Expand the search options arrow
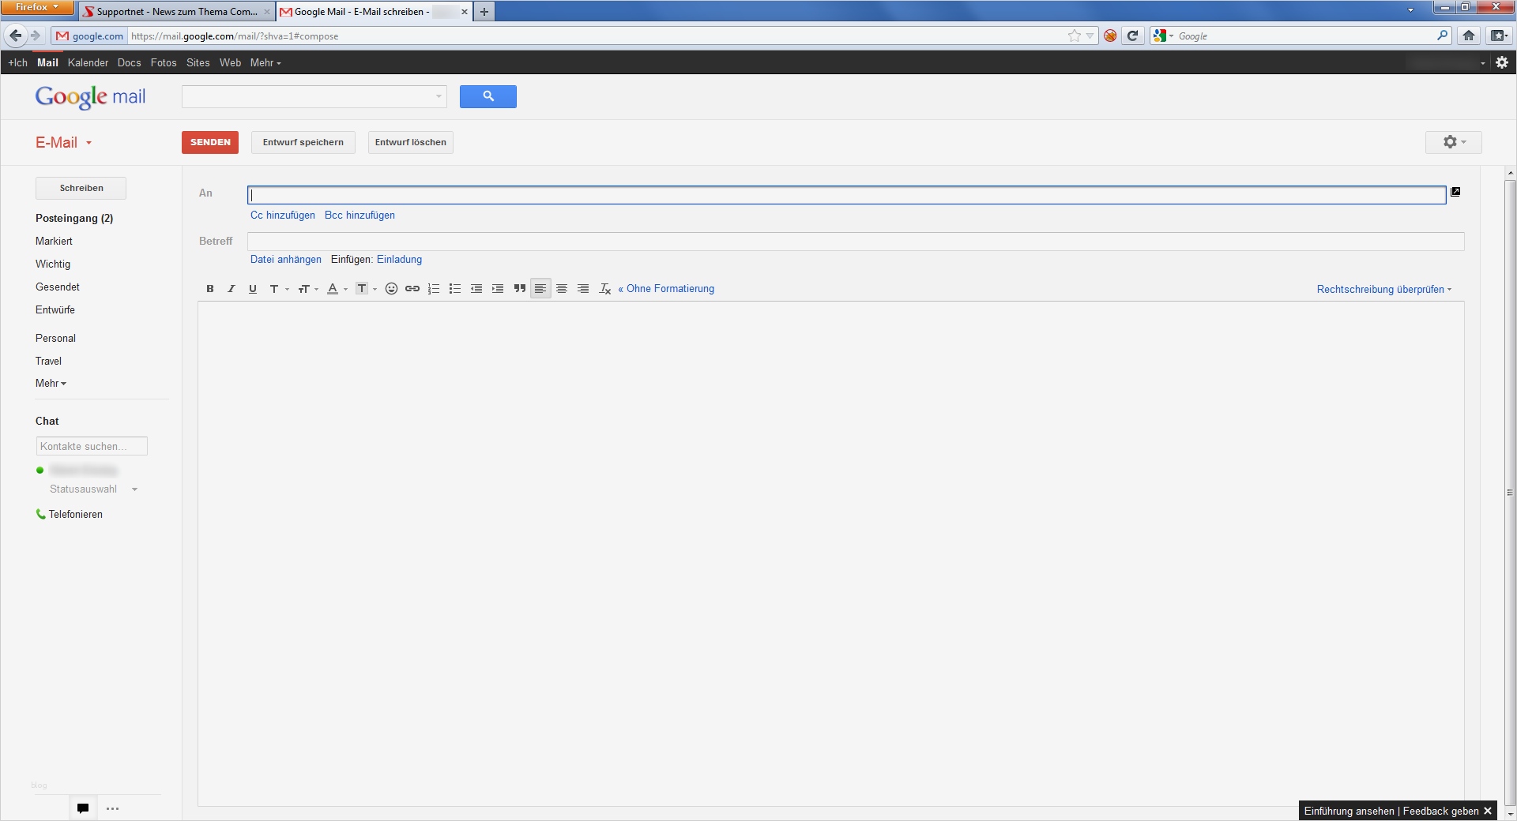The width and height of the screenshot is (1517, 821). point(439,96)
